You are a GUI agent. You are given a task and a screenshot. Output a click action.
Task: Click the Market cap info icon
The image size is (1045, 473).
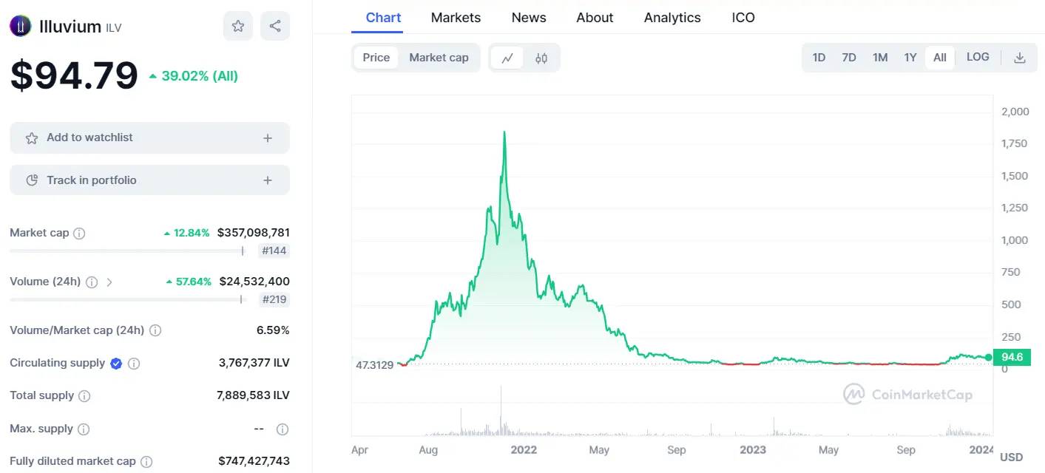pyautogui.click(x=79, y=233)
